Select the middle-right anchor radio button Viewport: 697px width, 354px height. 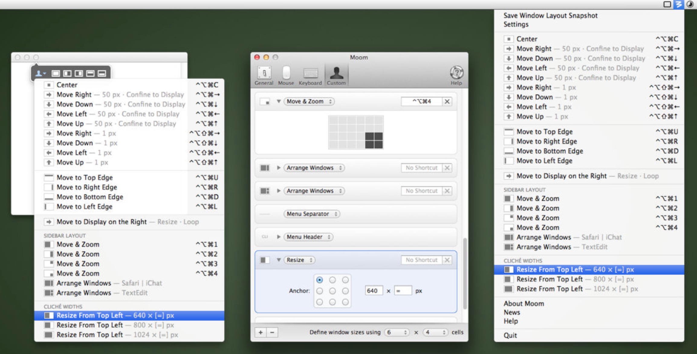click(x=345, y=291)
